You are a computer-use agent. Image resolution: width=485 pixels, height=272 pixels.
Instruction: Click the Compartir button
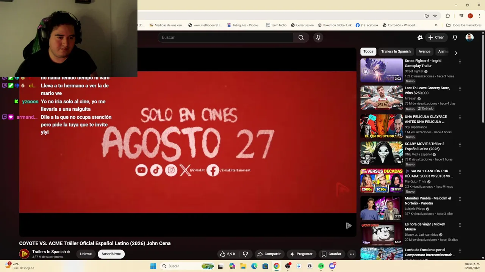[x=269, y=254]
